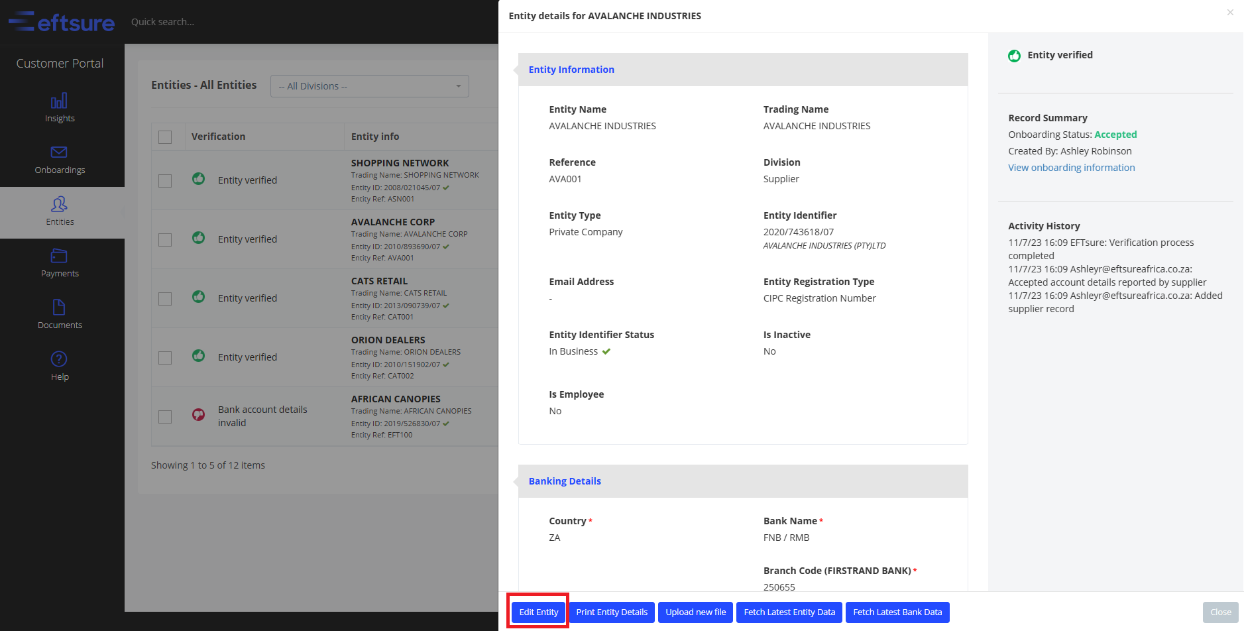Click Fetch Latest Bank Data

(x=897, y=612)
